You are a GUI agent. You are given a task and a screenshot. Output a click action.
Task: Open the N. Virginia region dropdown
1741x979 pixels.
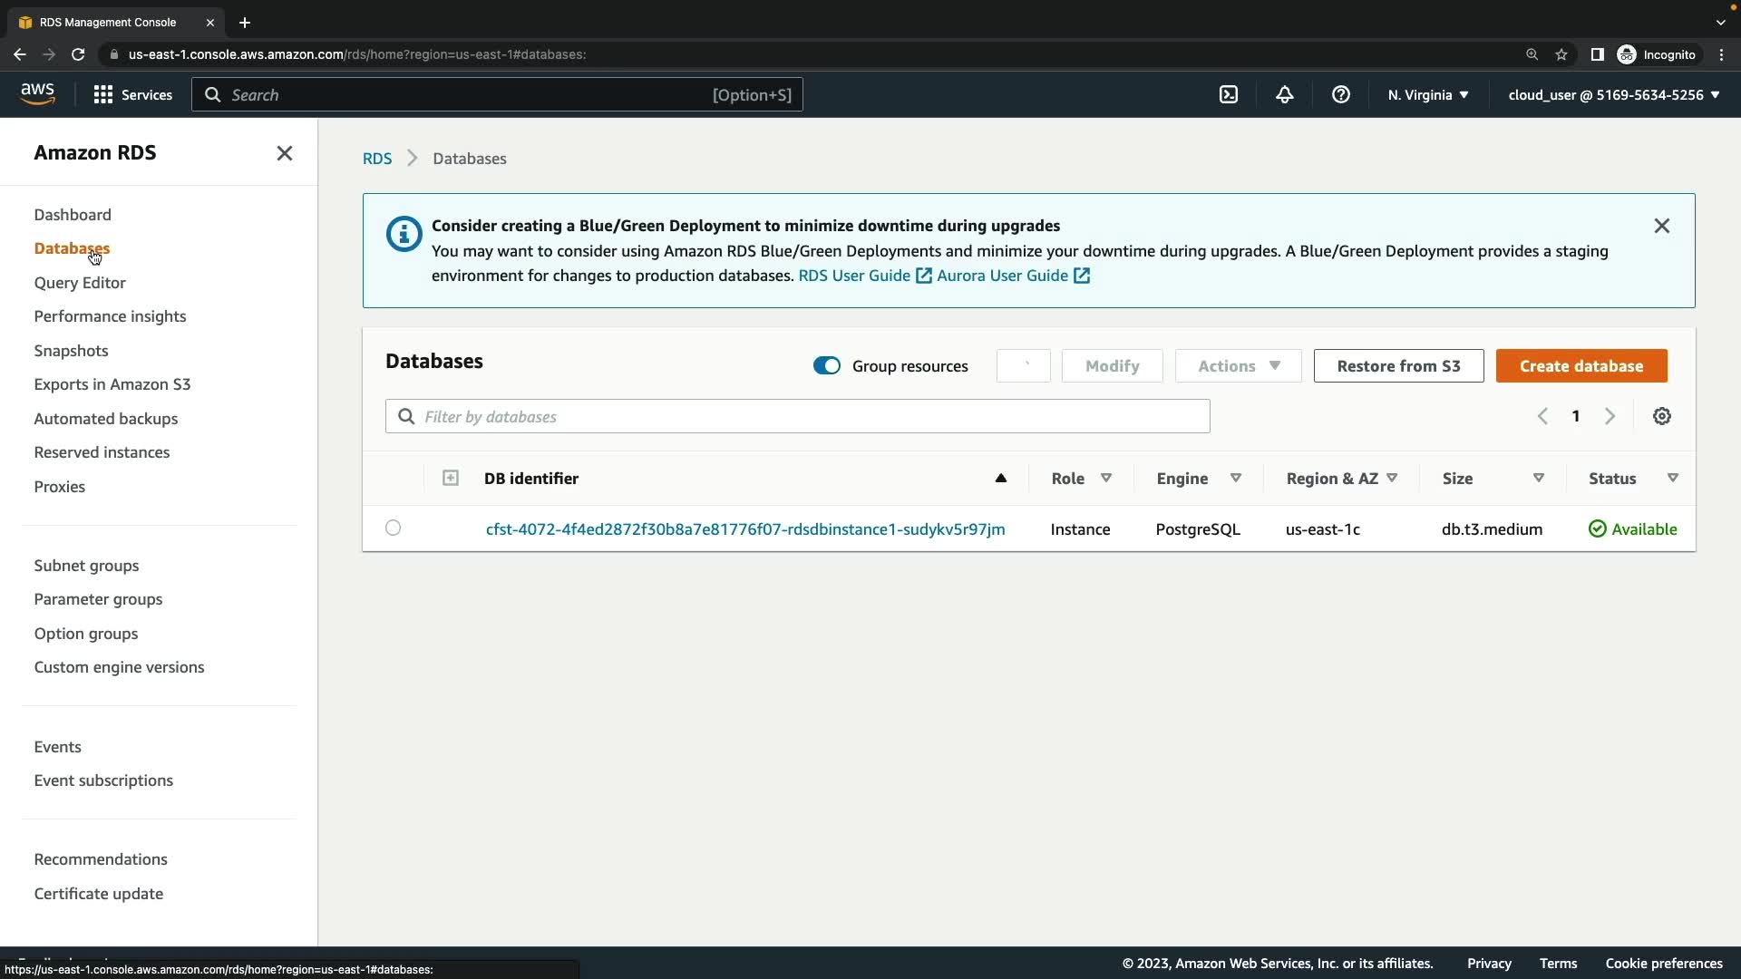coord(1427,94)
